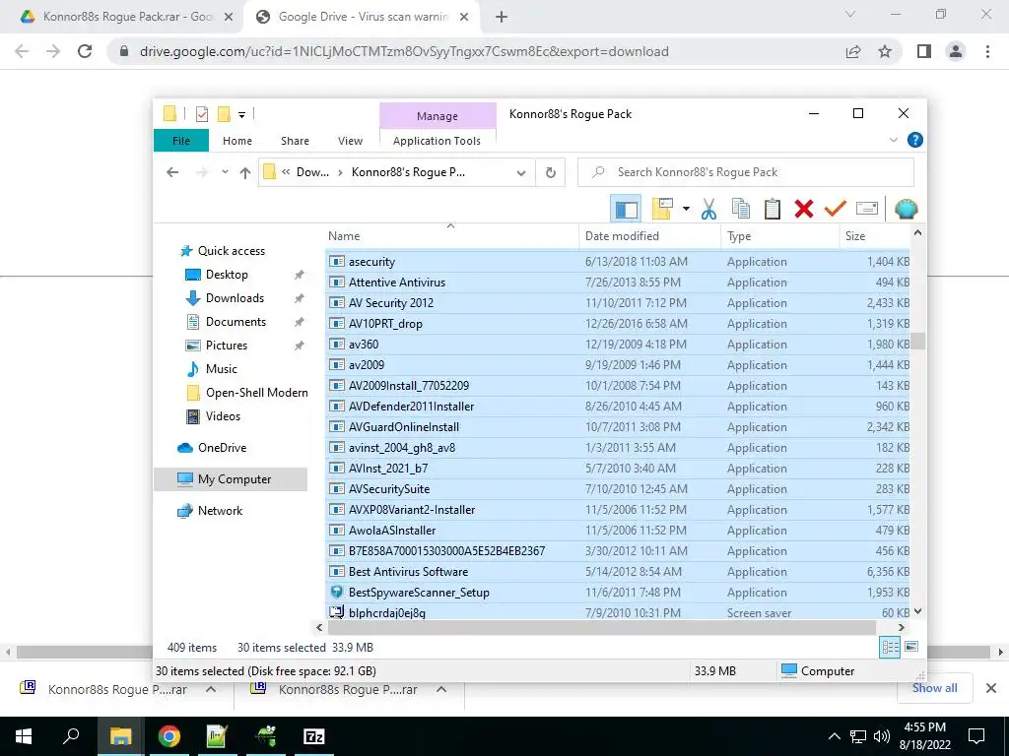Reload the Chrome page
Image resolution: width=1009 pixels, height=756 pixels.
coord(85,51)
